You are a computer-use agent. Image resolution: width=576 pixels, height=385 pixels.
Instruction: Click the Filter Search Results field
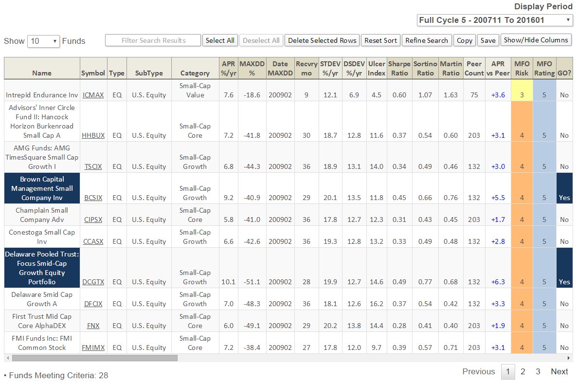(153, 40)
